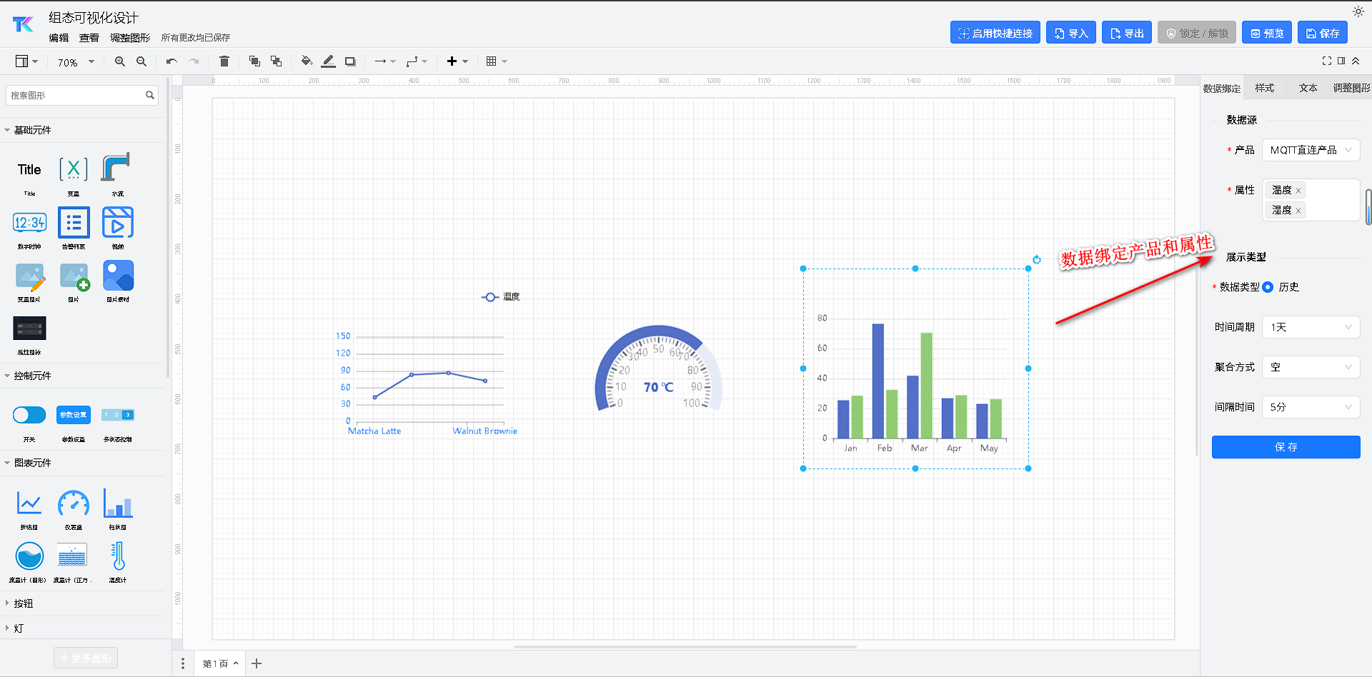Switch to the 样式 tab
1372x677 pixels.
coord(1264,88)
